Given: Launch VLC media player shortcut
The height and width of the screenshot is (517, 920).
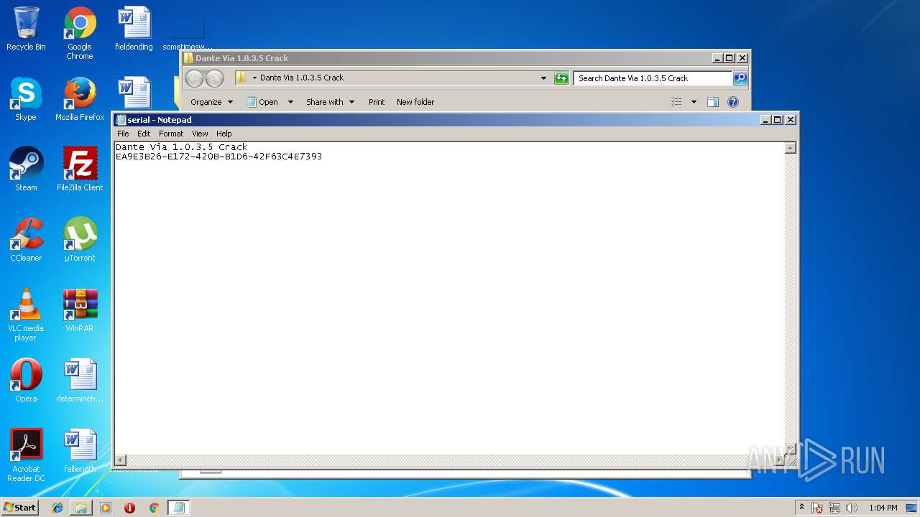Looking at the screenshot, I should point(26,315).
